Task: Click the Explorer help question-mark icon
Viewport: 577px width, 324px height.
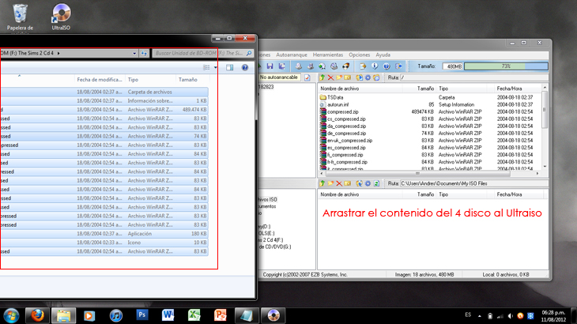Action: tap(245, 67)
